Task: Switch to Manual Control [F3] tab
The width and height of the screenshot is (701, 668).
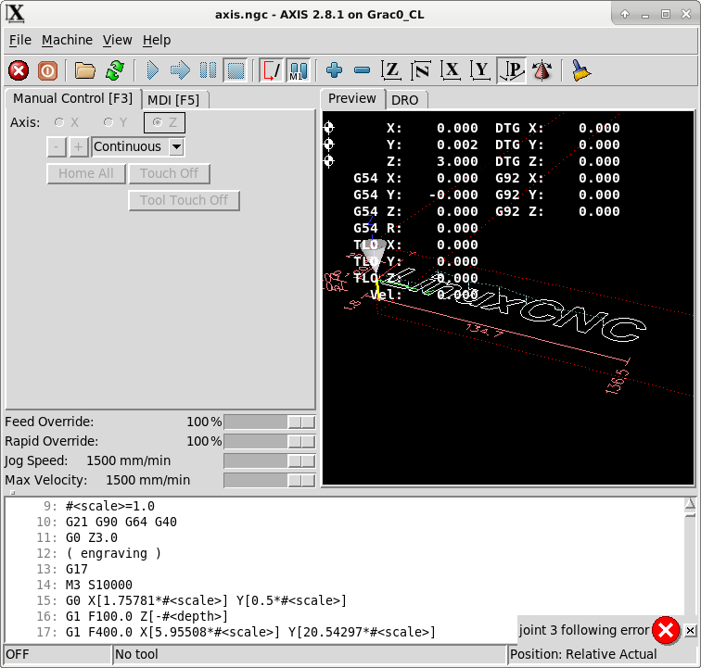Action: coord(73,98)
